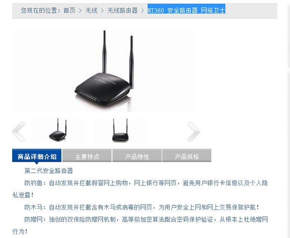Click the 防木马 description paragraph
Viewport: 290px width, 238px height.
tap(142, 207)
